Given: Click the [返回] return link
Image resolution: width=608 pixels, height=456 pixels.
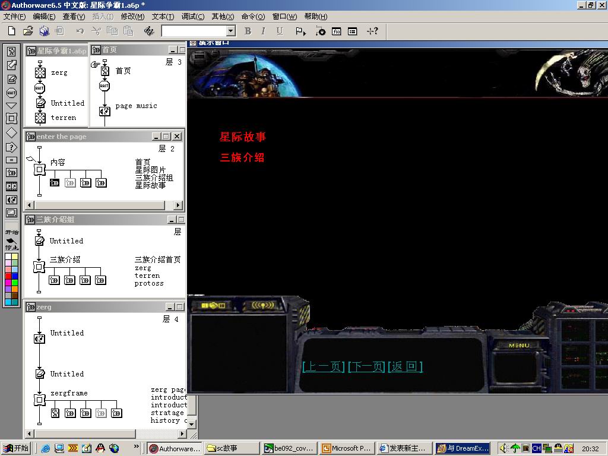Looking at the screenshot, I should pos(405,366).
